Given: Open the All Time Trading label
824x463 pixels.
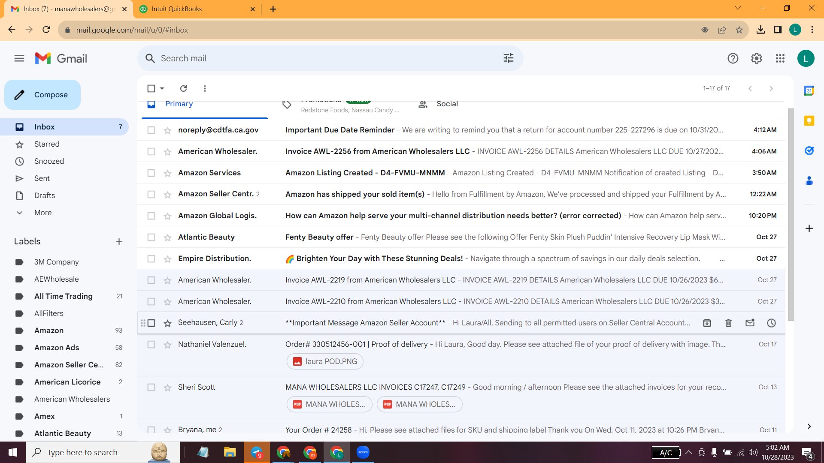Looking at the screenshot, I should [x=64, y=296].
